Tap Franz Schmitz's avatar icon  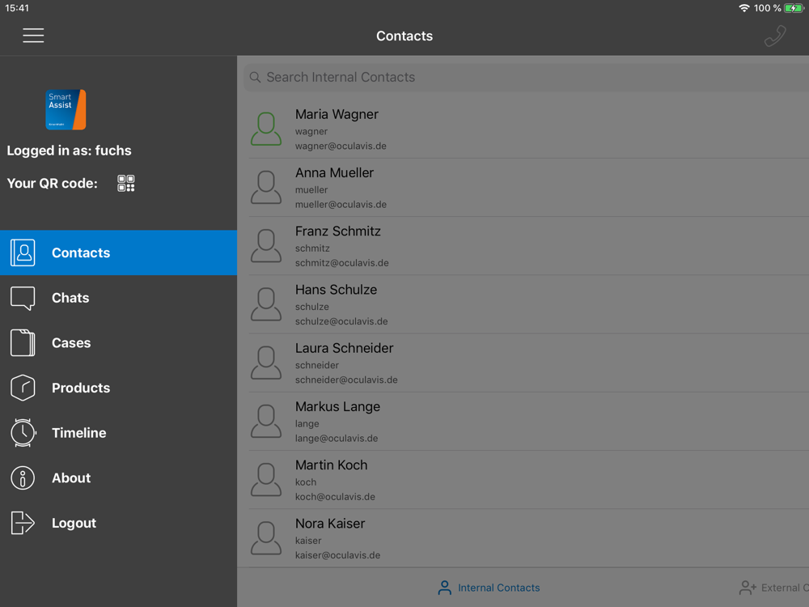point(266,246)
